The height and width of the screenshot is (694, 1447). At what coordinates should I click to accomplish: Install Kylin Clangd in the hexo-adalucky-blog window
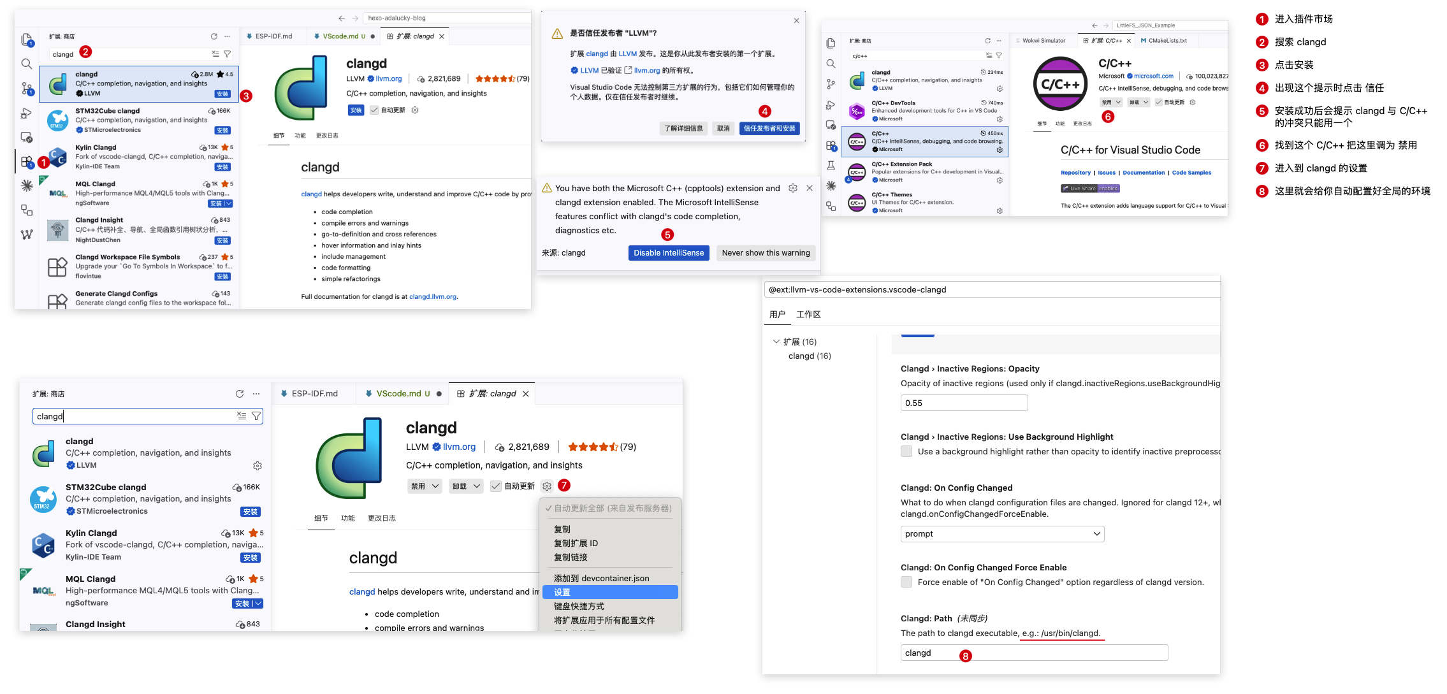click(x=222, y=167)
